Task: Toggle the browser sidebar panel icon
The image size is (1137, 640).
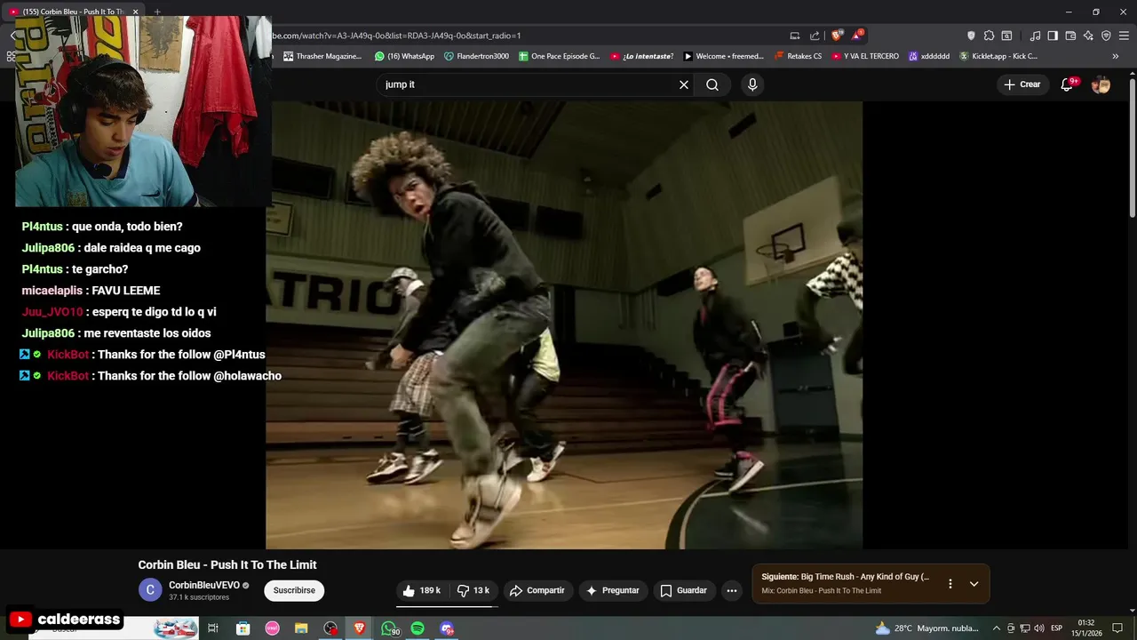Action: coord(1053,36)
